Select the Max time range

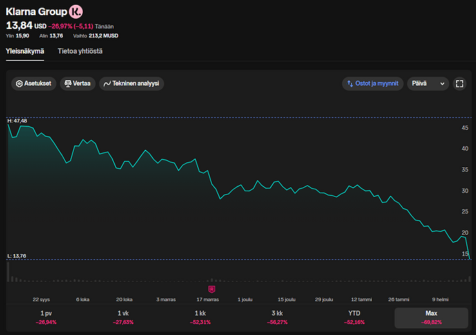[431, 317]
